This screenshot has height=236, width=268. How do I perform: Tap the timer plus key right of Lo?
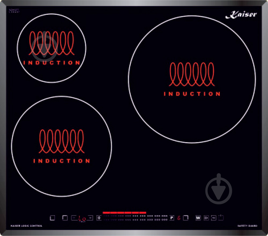90,218
